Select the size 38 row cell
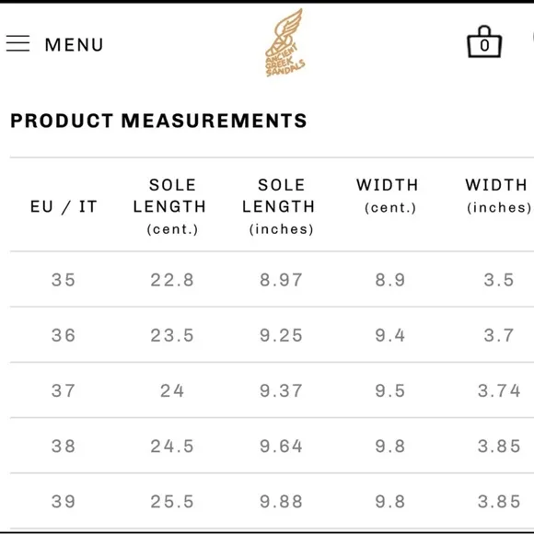The image size is (534, 534). (64, 447)
